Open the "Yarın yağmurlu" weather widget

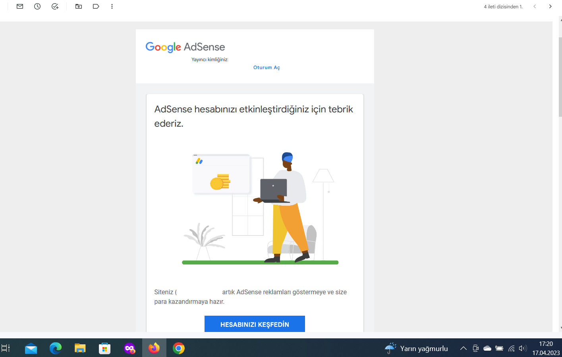(416, 348)
